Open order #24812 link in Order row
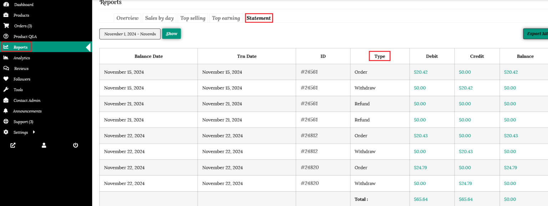Screen dimensions: 548x206 [309, 136]
